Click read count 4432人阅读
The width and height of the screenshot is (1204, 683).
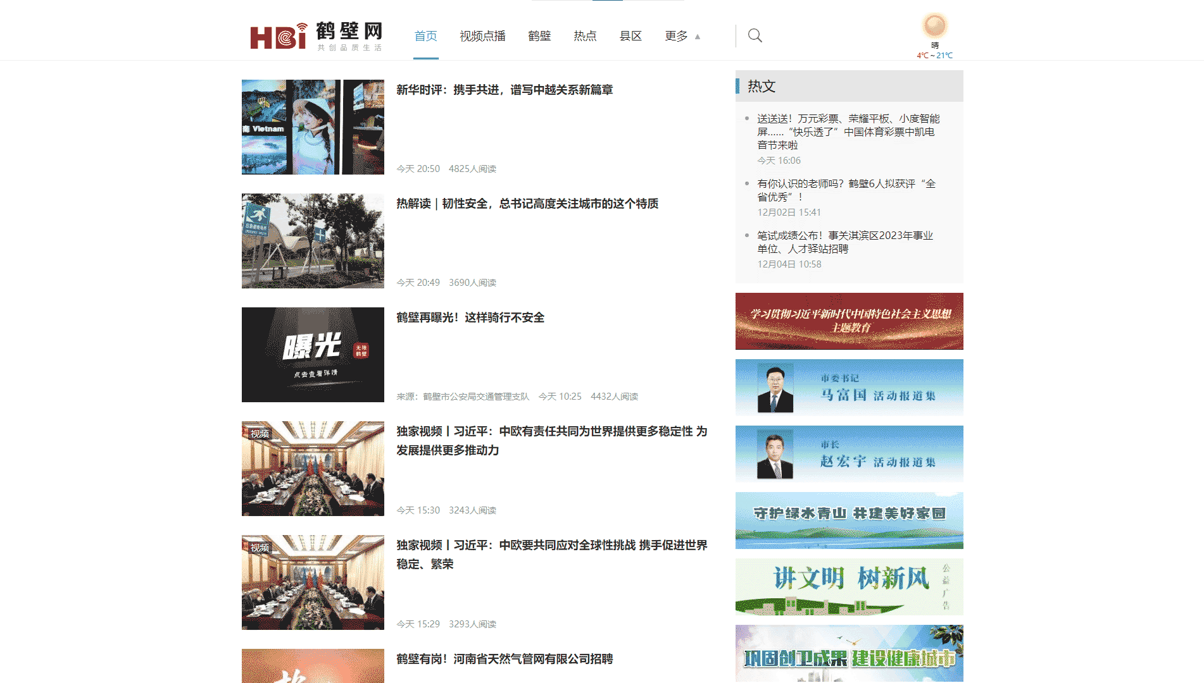(614, 397)
